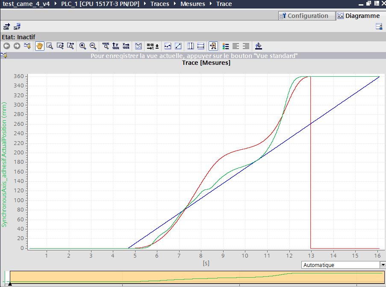Toggle the hand move-view tool
Image resolution: width=386 pixels, height=287 pixels.
40,46
